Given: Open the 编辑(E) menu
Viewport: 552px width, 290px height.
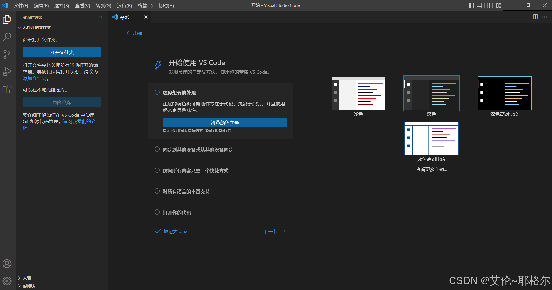Looking at the screenshot, I should (41, 5).
